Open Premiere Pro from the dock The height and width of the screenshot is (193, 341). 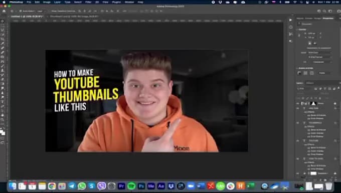(121, 186)
